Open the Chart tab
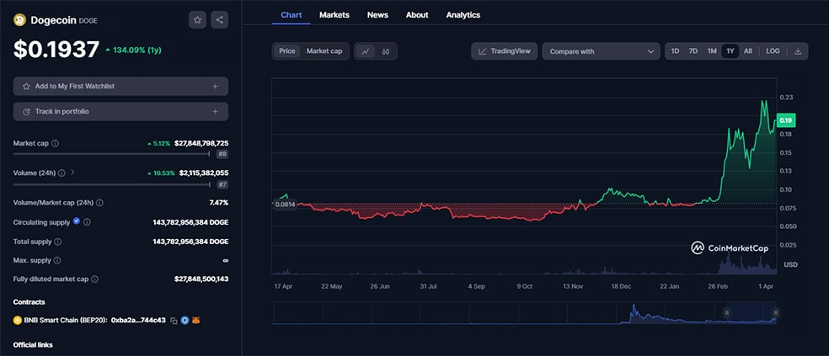This screenshot has width=829, height=356. pos(291,15)
